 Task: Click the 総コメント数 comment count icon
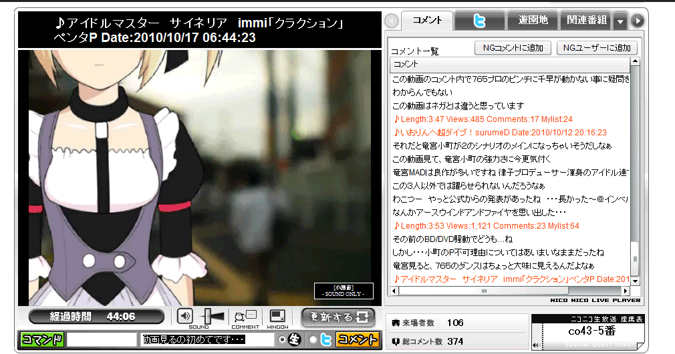click(x=396, y=341)
